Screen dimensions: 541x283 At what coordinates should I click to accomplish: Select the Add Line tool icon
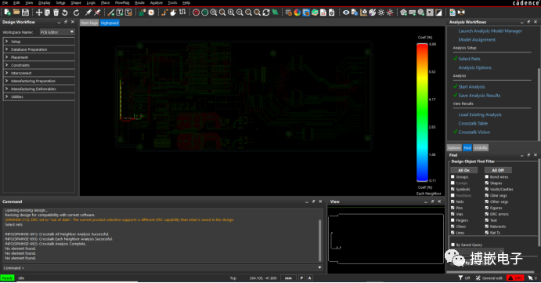click(x=110, y=13)
